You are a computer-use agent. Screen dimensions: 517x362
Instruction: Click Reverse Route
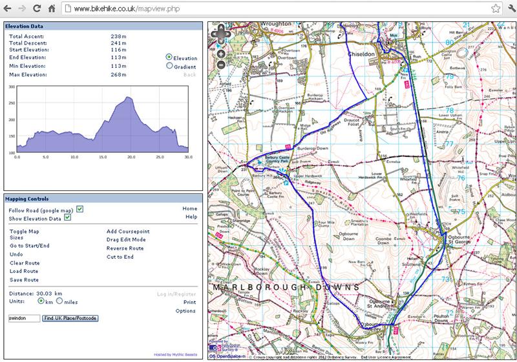click(125, 248)
